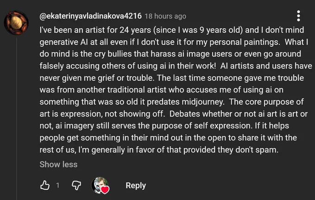Click the red heart badge from the creator
Screen dimensions: 315x200
click(105, 189)
